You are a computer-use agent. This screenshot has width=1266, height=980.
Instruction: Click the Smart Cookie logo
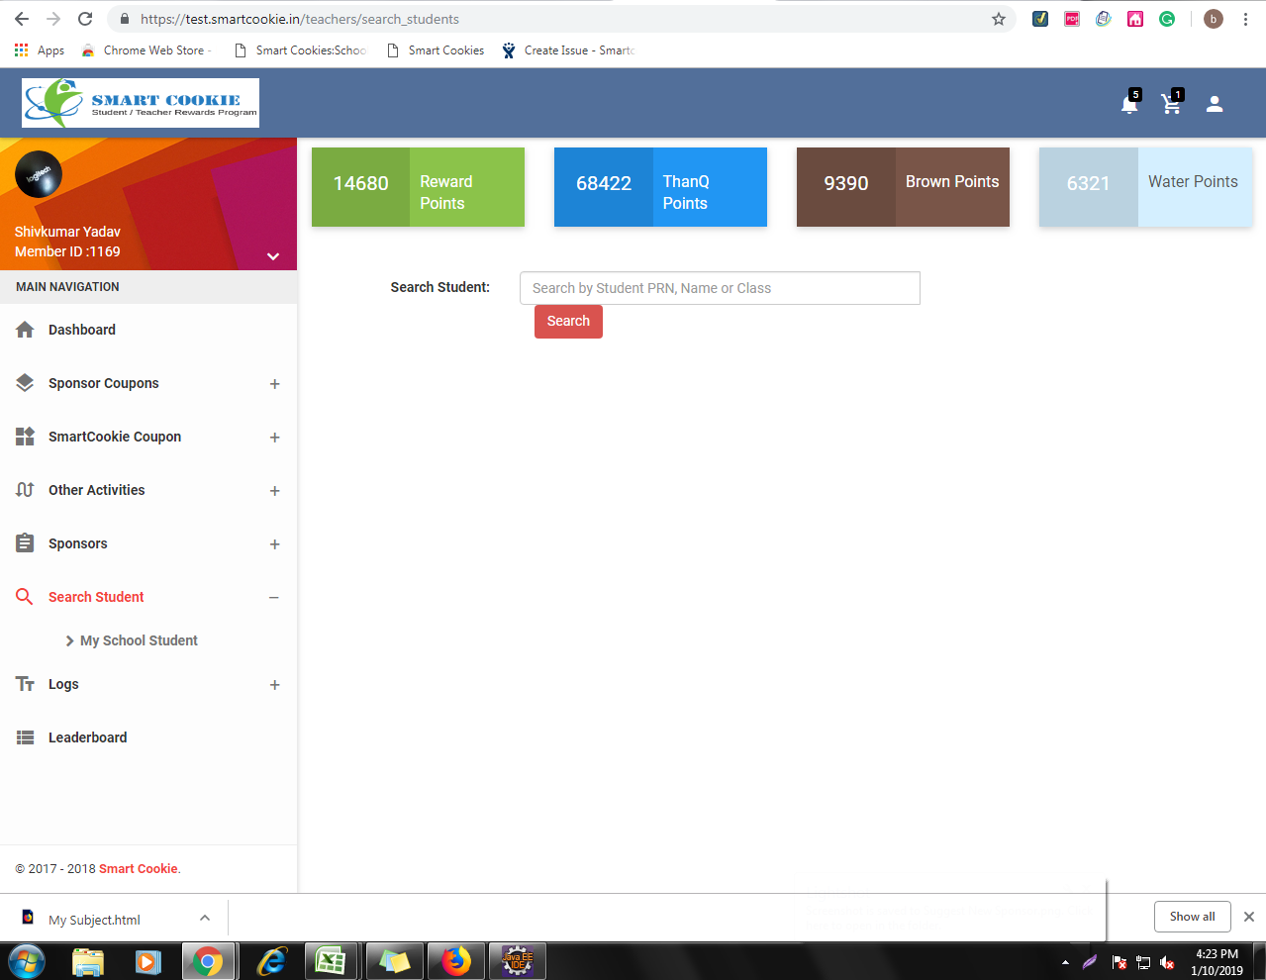coord(141,103)
